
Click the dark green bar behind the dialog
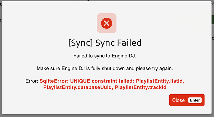coord(213,20)
